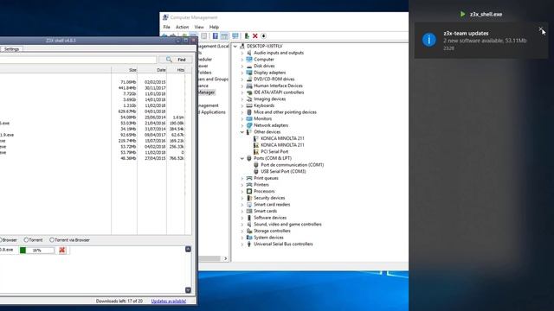Screen dimensions: 554x311
Task: Open the View menu
Action: pos(199,27)
